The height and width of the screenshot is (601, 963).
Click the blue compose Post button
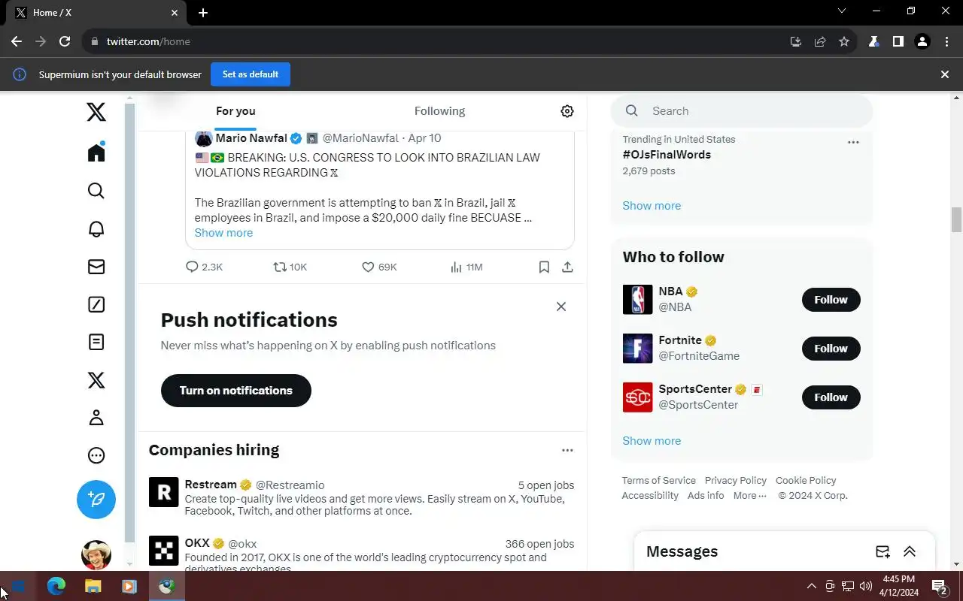click(x=96, y=500)
